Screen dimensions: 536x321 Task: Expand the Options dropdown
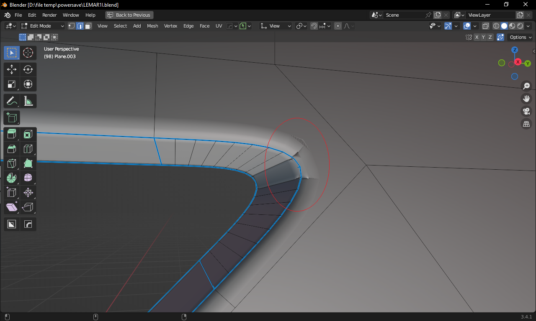pos(521,37)
